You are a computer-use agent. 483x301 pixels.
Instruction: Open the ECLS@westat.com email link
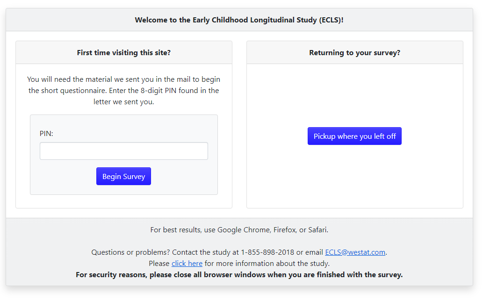[355, 252]
